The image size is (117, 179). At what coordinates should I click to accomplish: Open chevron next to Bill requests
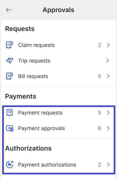[108, 76]
